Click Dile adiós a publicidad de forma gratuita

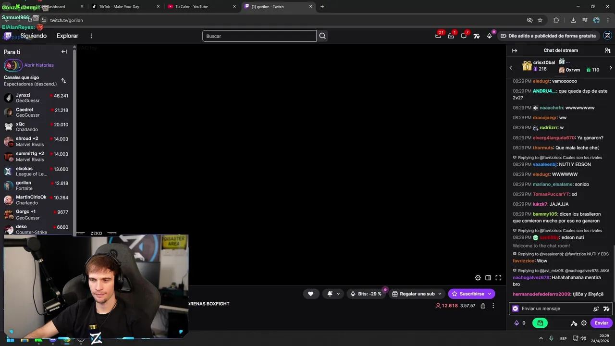point(548,36)
